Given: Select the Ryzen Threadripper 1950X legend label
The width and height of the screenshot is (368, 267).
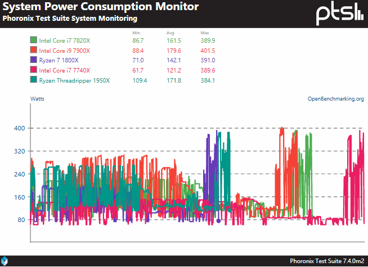Looking at the screenshot, I should click(74, 80).
